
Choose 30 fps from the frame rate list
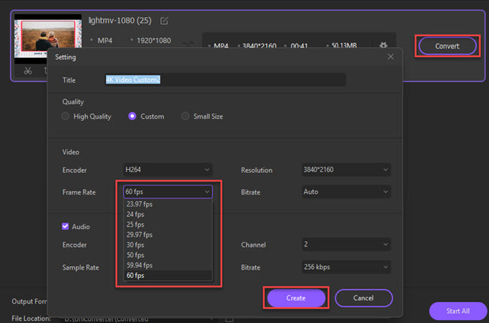pos(168,245)
